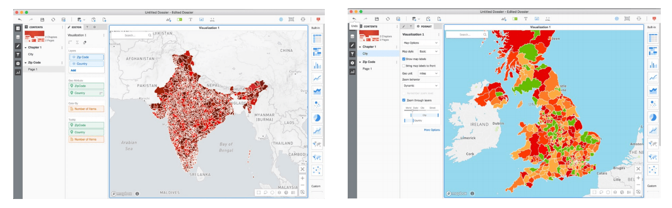Select the grid visualization in left window gallery
672x208 pixels.
(x=317, y=38)
